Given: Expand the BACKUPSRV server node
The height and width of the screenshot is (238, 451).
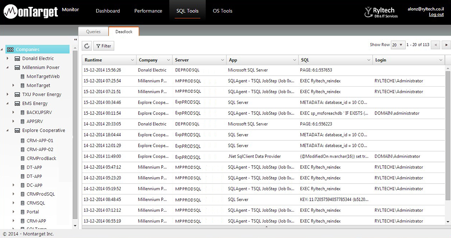Looking at the screenshot, I should coord(13,112).
